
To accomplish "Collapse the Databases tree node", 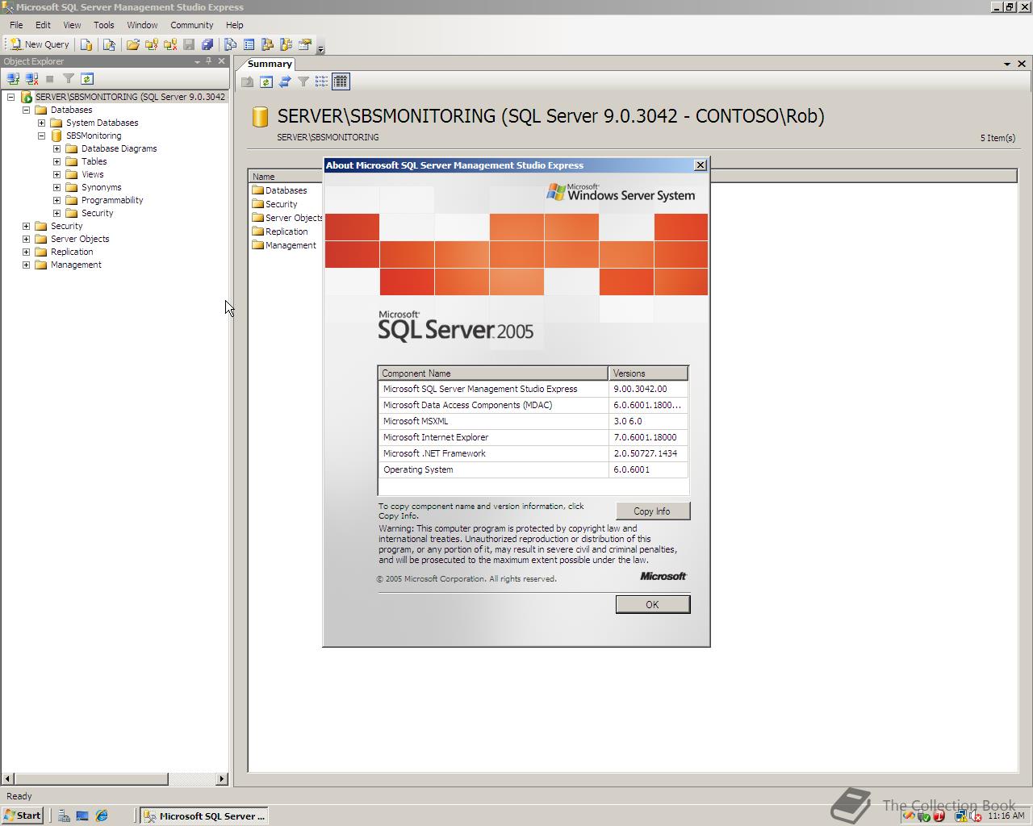I will tap(26, 110).
